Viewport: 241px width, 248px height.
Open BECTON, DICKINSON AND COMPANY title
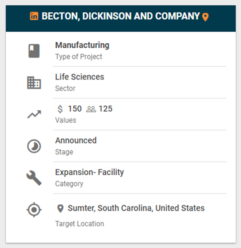(x=120, y=16)
